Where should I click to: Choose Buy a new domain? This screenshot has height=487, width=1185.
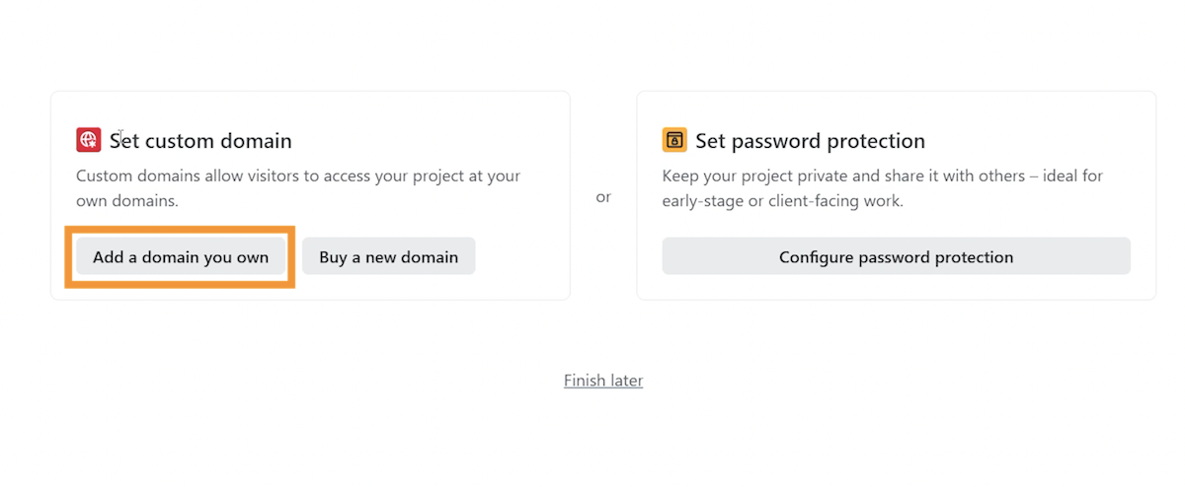point(388,257)
